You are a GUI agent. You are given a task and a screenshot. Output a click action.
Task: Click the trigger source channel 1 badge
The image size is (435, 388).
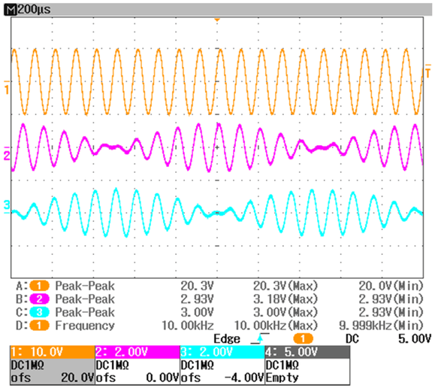click(303, 338)
